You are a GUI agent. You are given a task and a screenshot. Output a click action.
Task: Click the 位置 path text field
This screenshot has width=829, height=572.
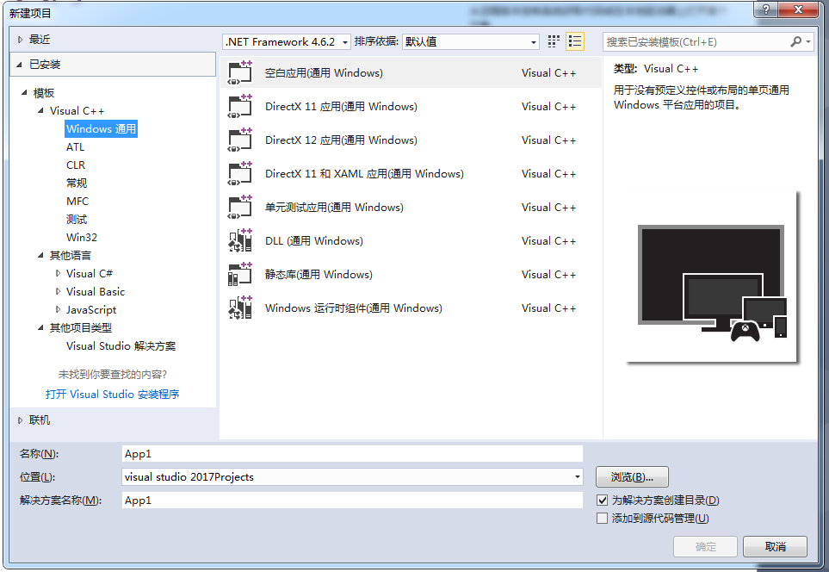click(347, 476)
